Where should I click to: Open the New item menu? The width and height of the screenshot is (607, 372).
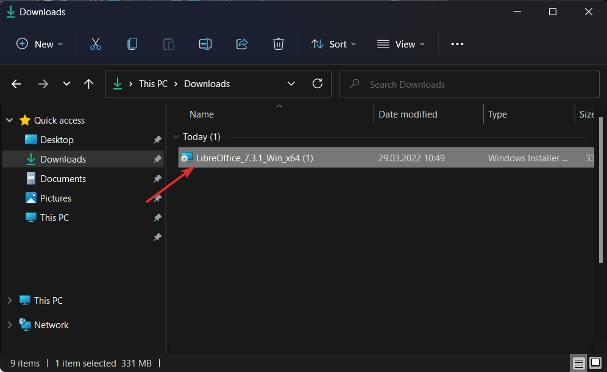tap(38, 44)
